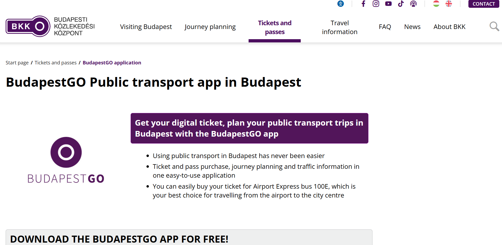Open the Travel information menu
The image size is (502, 245).
[340, 27]
